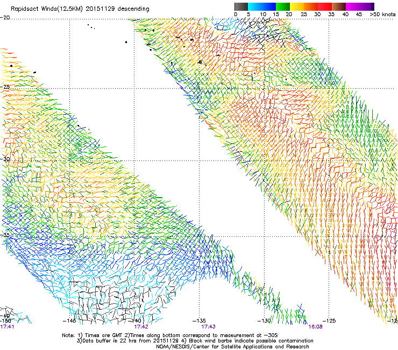
Task: Click the orange 25-30 knots legend segment
Action: coord(311,6)
